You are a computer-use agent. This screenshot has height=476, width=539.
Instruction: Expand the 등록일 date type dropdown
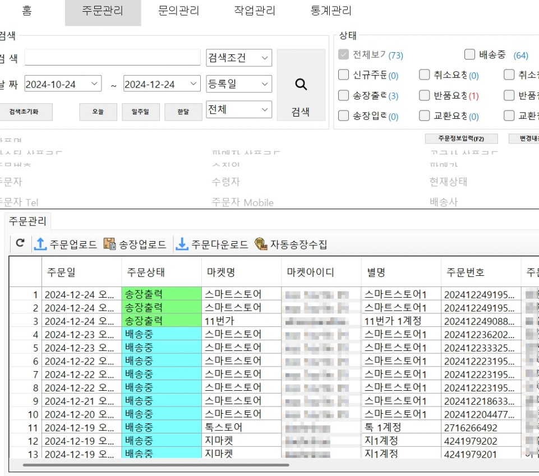(x=239, y=84)
